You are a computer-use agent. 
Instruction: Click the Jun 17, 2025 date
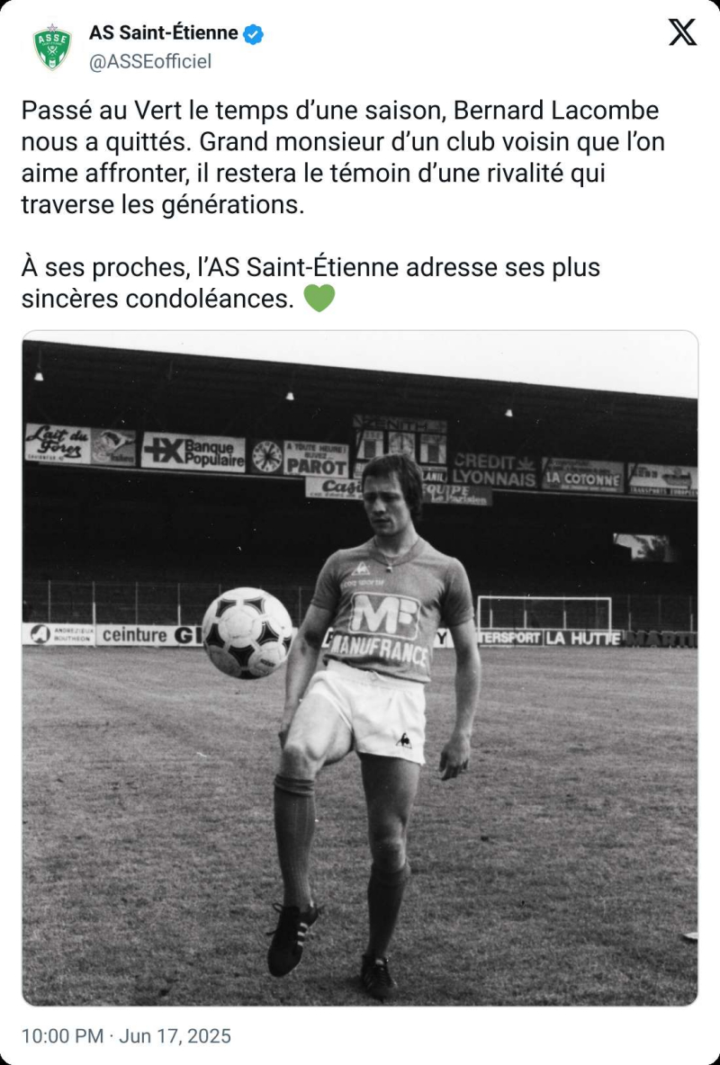pos(175,1036)
